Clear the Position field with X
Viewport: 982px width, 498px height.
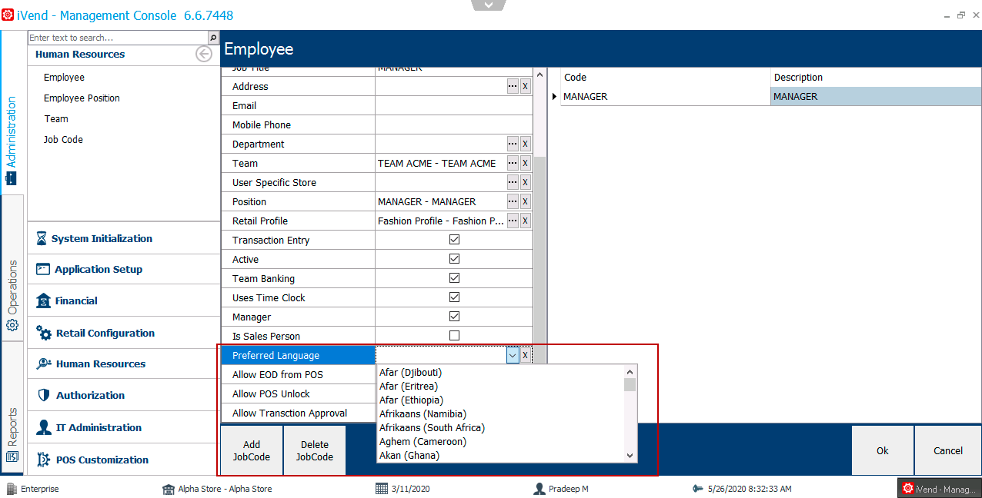click(x=526, y=202)
